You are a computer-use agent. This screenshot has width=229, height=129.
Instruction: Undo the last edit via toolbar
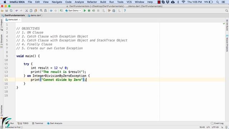coord(17,11)
